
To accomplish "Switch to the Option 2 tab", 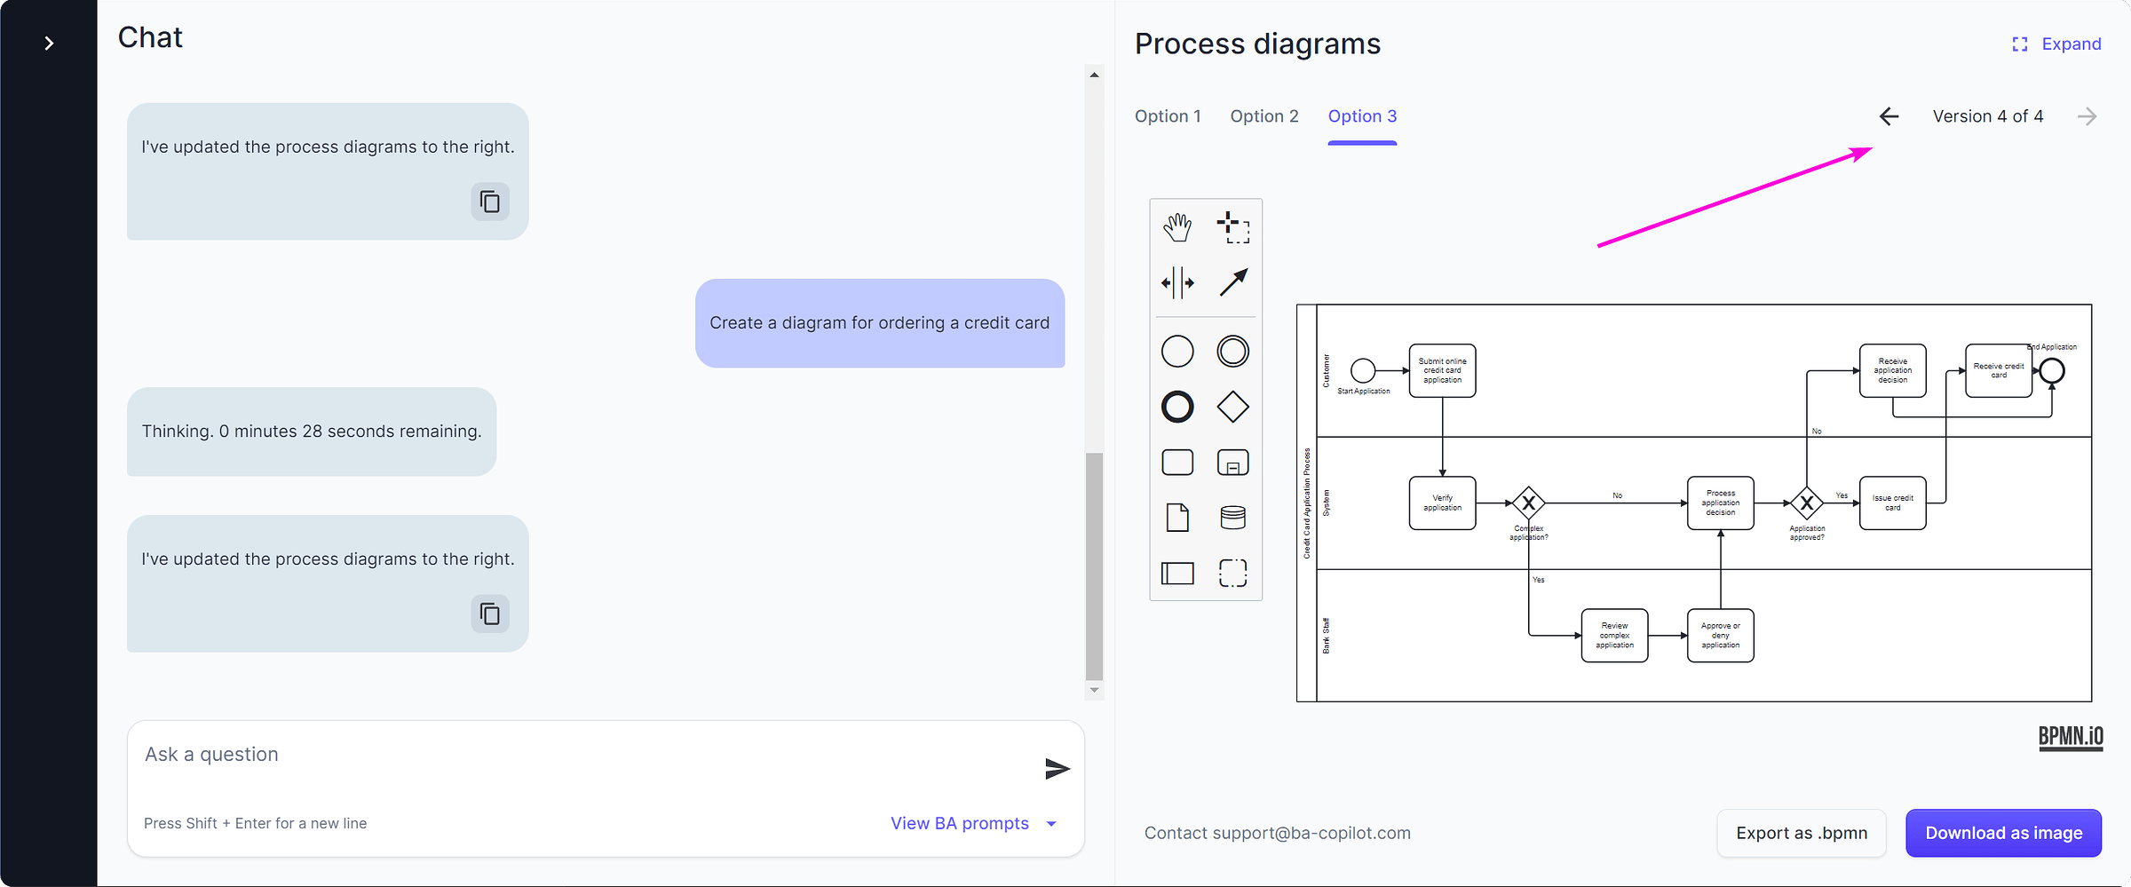I will click(x=1264, y=115).
